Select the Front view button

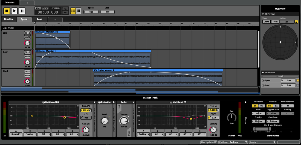click(275, 22)
